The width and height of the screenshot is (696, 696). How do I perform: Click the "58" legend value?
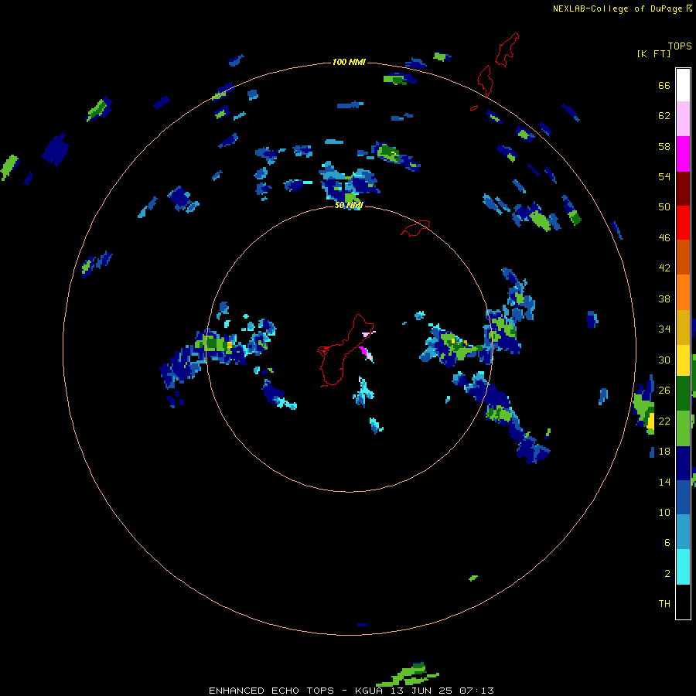[664, 146]
